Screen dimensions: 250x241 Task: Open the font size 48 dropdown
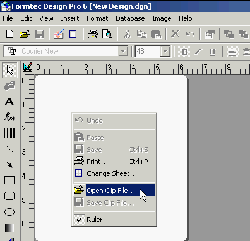[x=165, y=51]
